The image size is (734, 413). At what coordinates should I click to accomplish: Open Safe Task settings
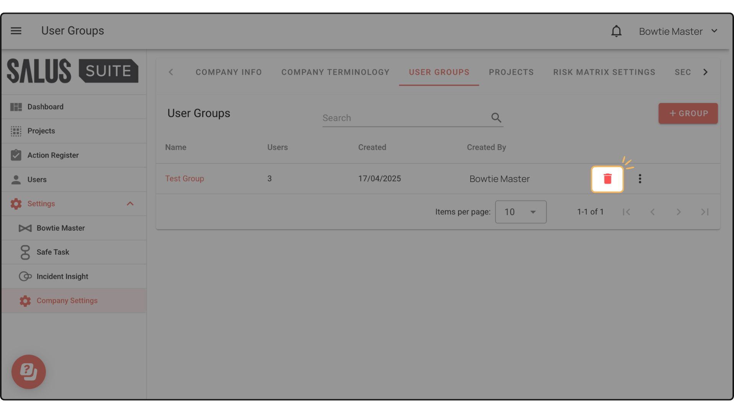(53, 252)
